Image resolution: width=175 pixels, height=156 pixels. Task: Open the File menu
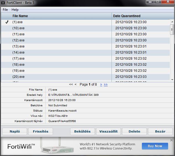pos(5,10)
